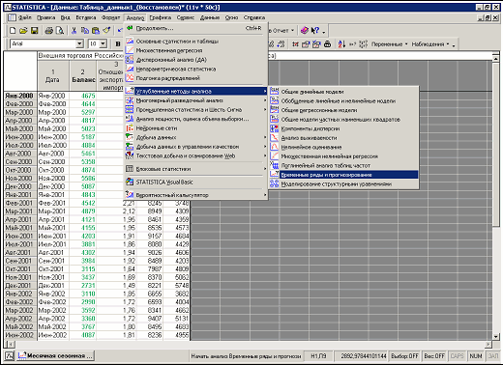Click the Месячная сезонная taskbar button
The height and width of the screenshot is (365, 503).
pos(55,355)
